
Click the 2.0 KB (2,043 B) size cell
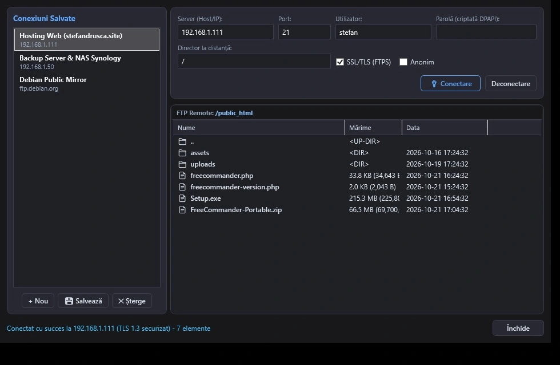[373, 187]
